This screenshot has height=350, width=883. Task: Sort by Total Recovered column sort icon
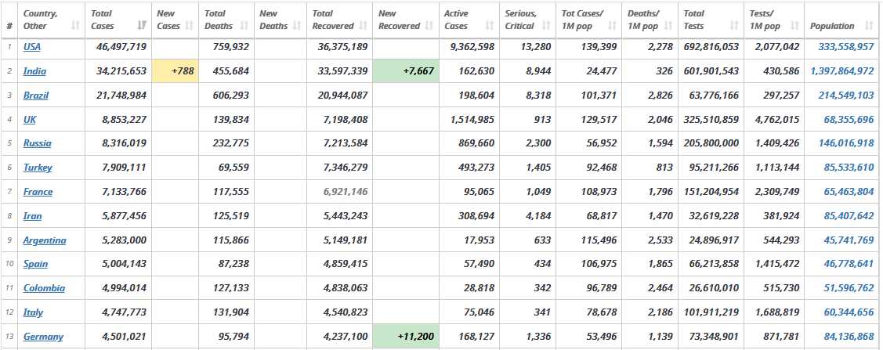coord(363,26)
